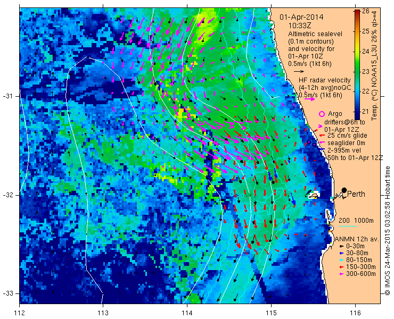
Task: Click the colorbar value 22
Action: click(x=366, y=91)
